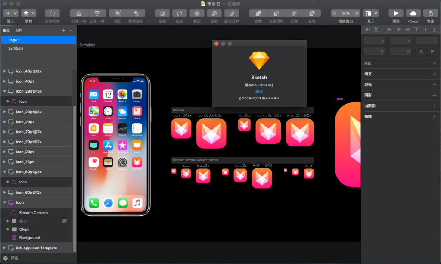Click the 联集 union toolbar icon
The height and width of the screenshot is (264, 441).
coord(258,13)
